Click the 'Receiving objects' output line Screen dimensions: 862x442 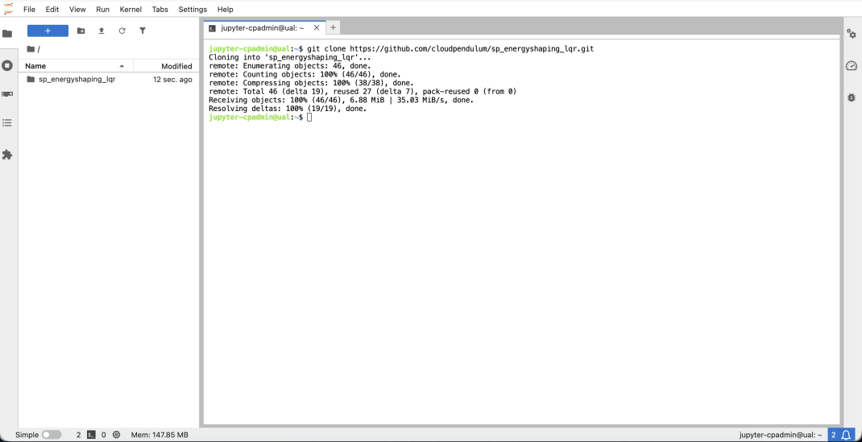[341, 101]
